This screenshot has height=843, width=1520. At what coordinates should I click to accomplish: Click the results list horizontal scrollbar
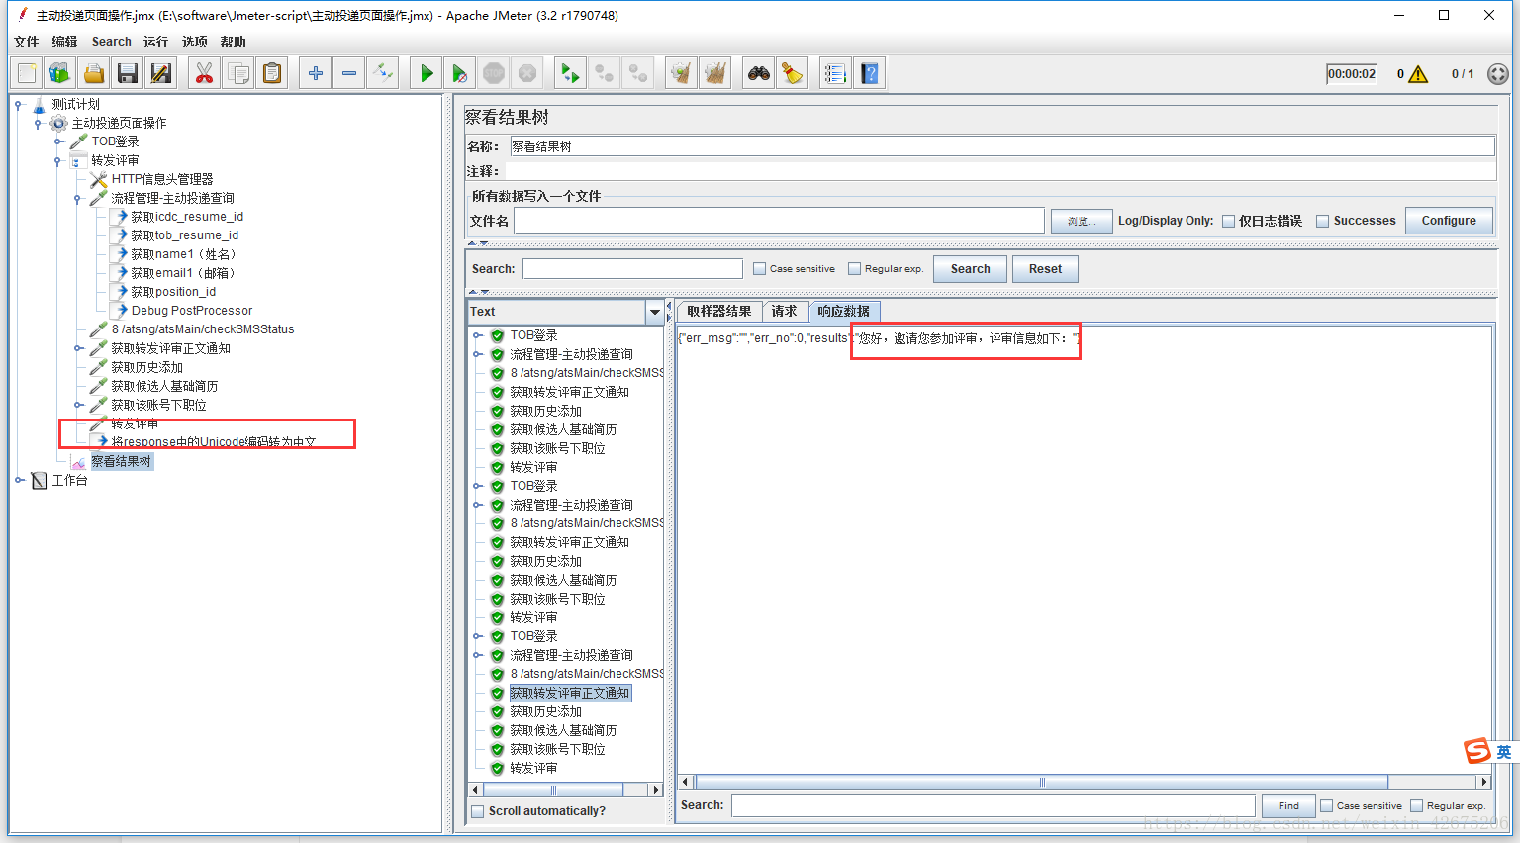tap(553, 790)
